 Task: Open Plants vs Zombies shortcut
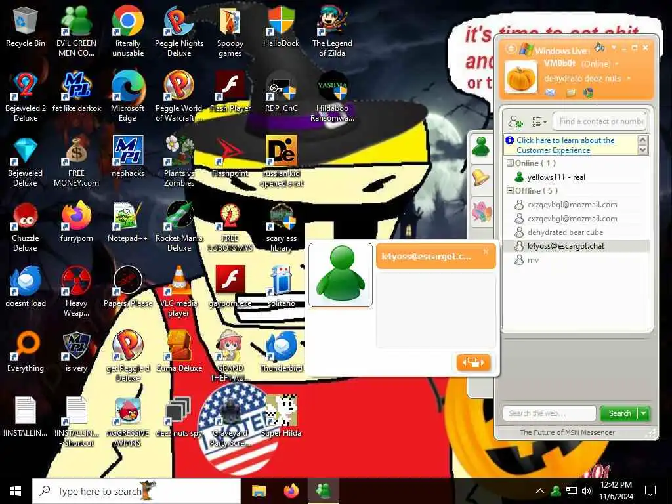178,161
